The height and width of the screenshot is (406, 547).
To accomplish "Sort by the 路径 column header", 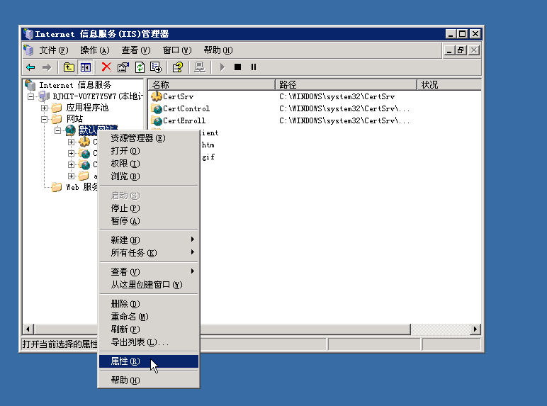I will (x=346, y=85).
